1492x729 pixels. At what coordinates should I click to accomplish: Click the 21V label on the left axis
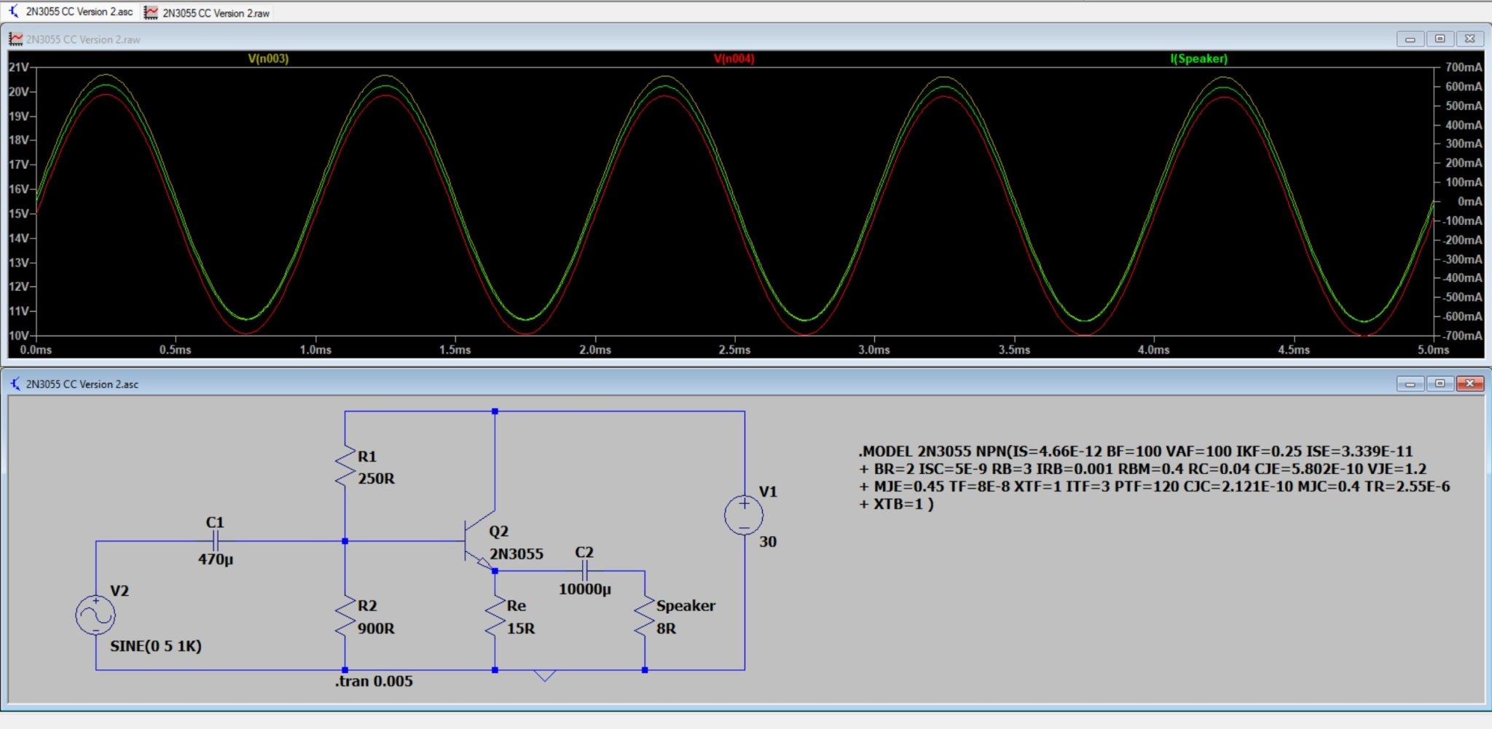(x=18, y=67)
